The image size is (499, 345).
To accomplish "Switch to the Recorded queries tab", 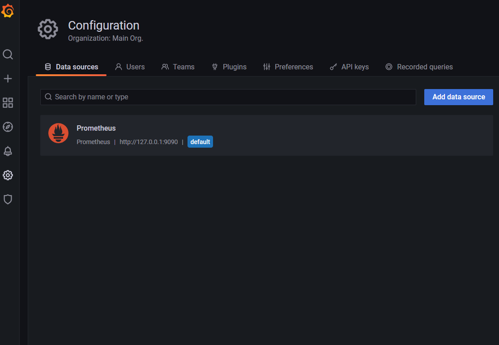I will (x=419, y=67).
